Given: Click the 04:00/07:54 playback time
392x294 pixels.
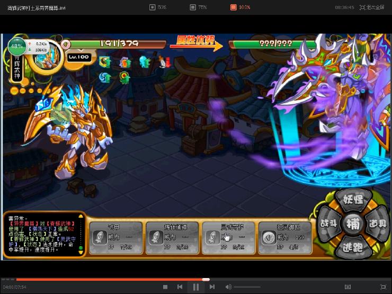Looking at the screenshot, I should tap(14, 287).
